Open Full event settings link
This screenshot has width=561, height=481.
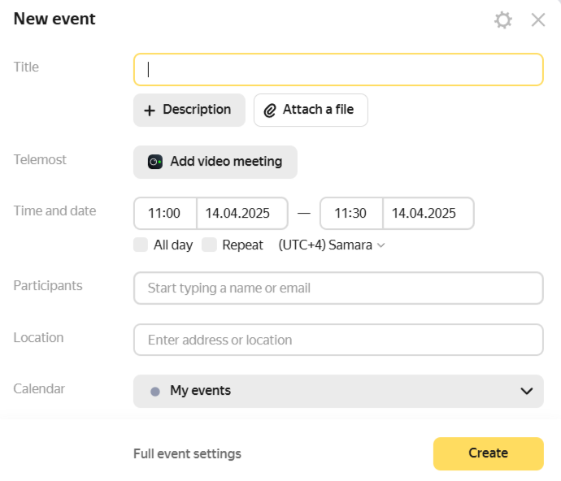coord(187,453)
